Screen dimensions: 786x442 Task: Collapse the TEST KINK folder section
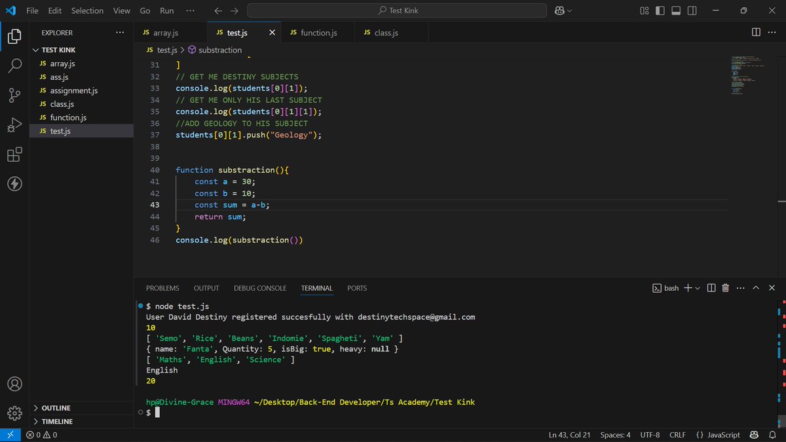82,50
